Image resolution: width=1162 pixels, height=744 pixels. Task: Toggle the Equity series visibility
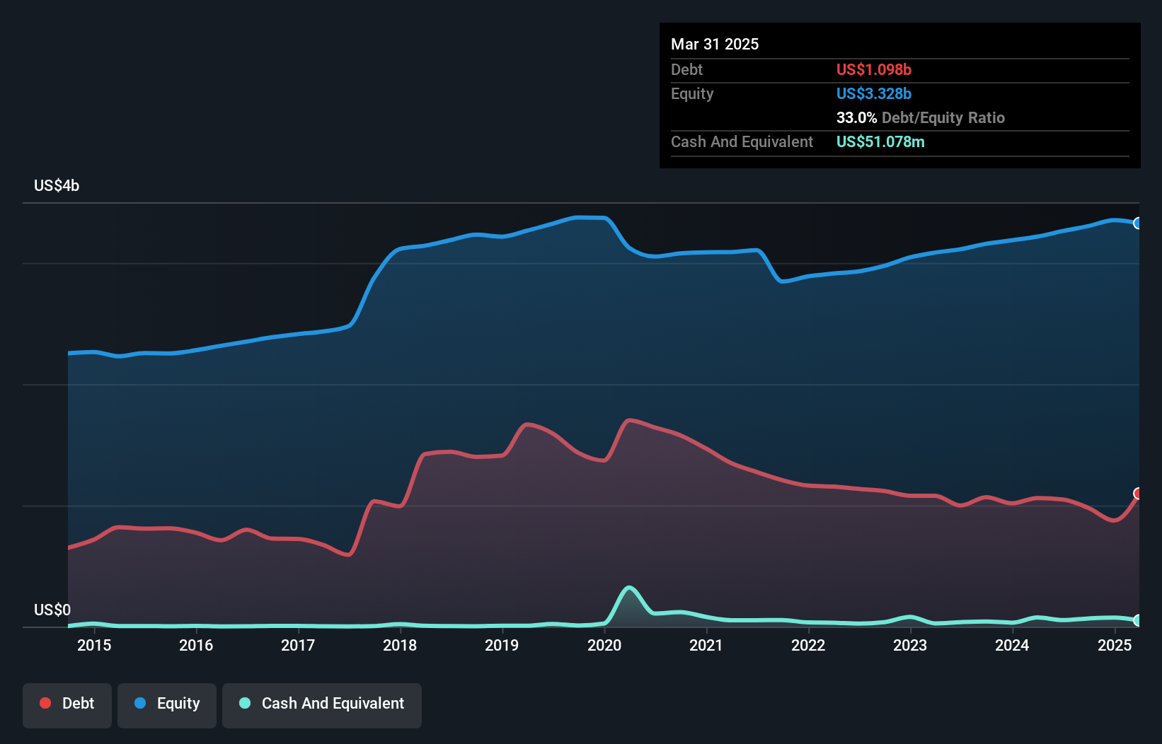click(167, 704)
